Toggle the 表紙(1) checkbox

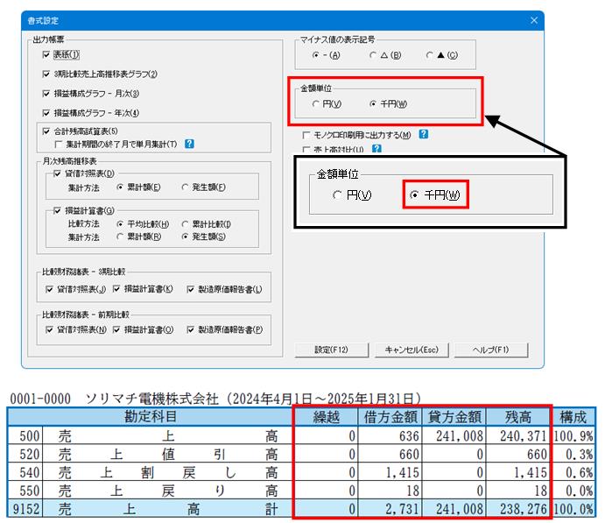coord(46,55)
